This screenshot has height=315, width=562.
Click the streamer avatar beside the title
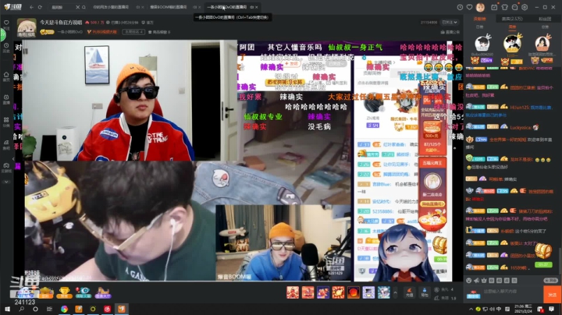27,27
